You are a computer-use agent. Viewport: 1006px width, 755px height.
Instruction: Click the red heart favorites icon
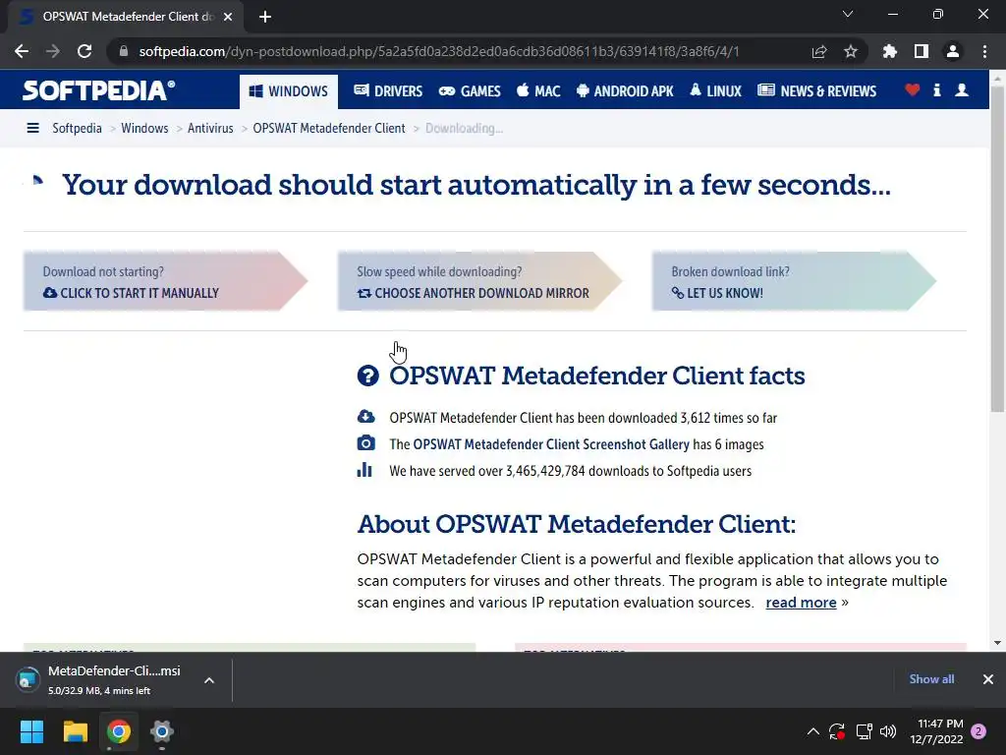click(x=913, y=89)
